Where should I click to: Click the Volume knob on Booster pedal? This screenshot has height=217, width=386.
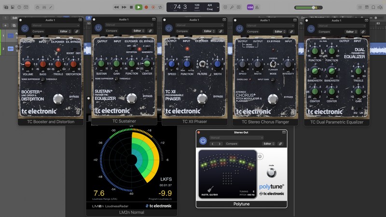pos(28,64)
